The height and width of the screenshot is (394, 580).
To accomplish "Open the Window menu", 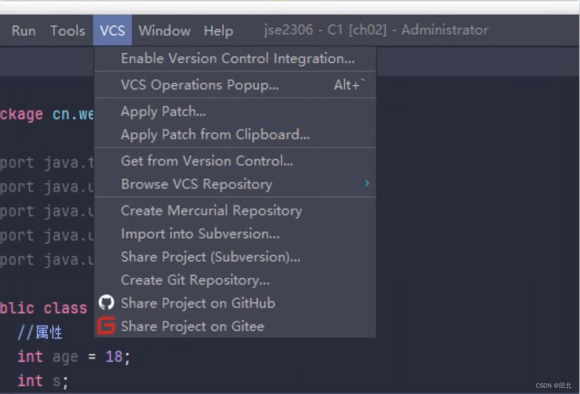I will point(164,31).
